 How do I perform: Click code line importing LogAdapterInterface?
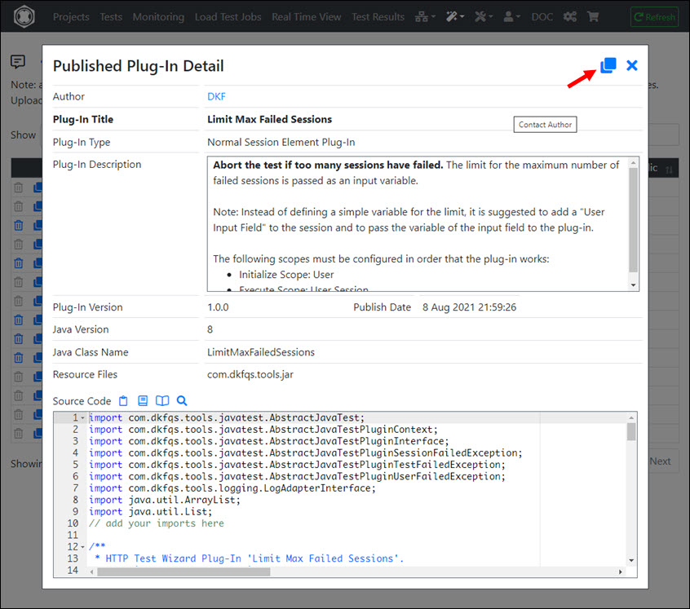[x=232, y=488]
